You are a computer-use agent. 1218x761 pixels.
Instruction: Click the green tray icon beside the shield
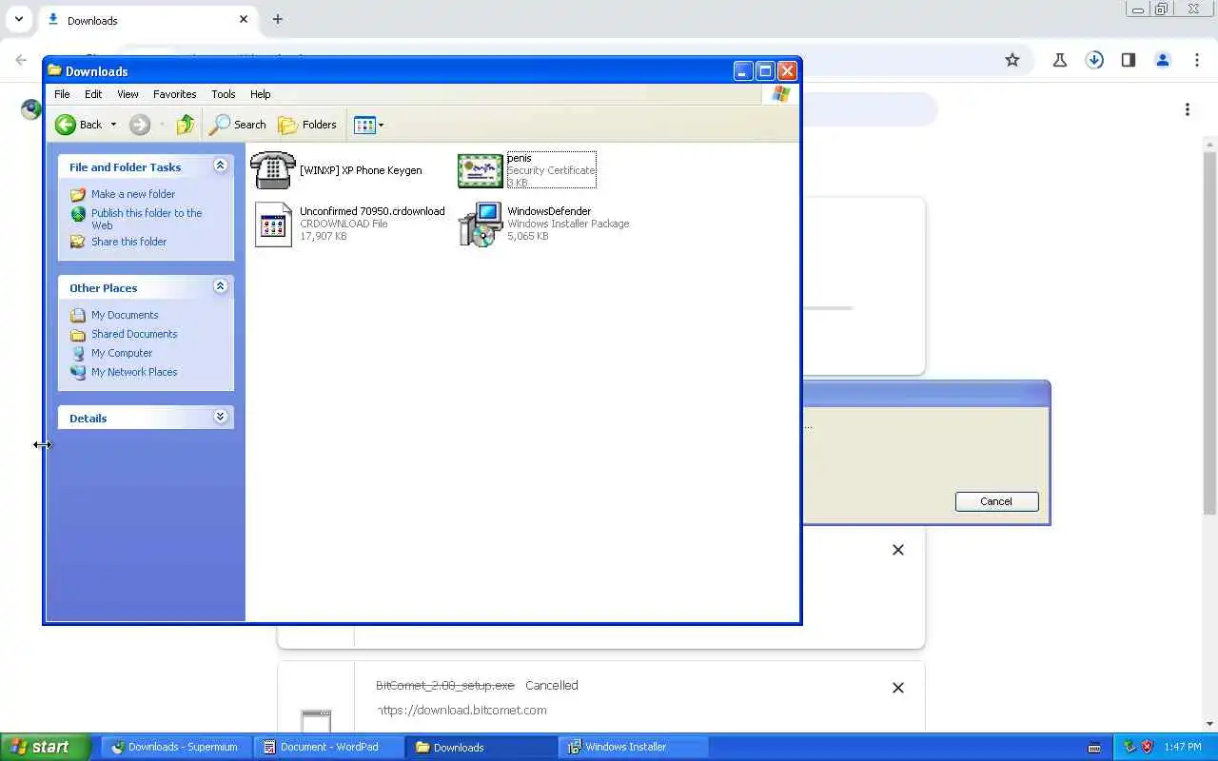click(x=1130, y=747)
